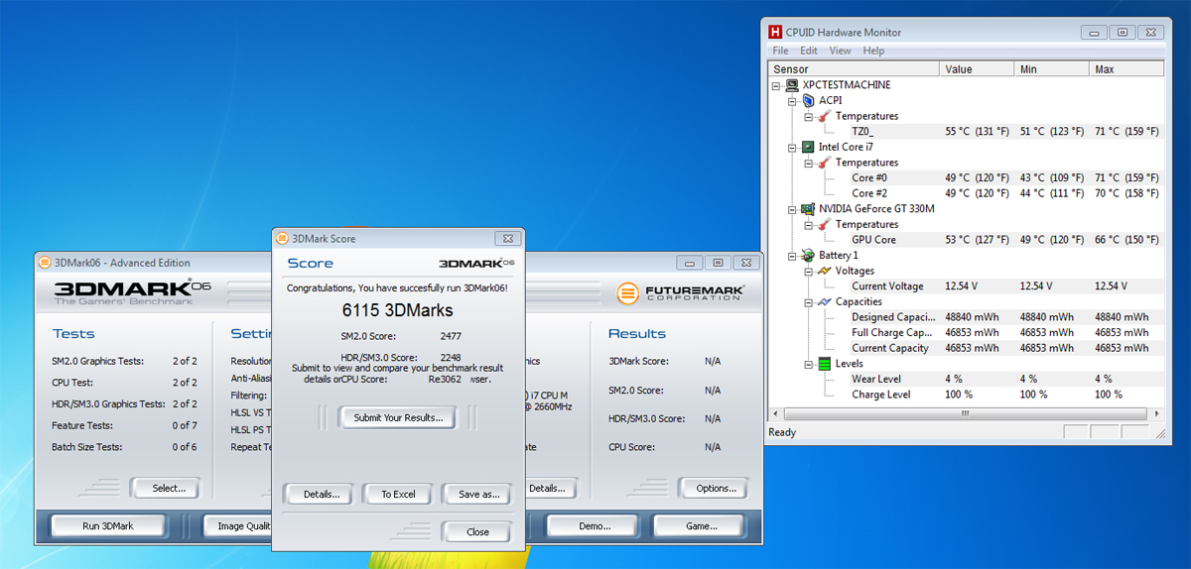Click Options button under Results in 3DMark06
The height and width of the screenshot is (569, 1191).
click(715, 488)
